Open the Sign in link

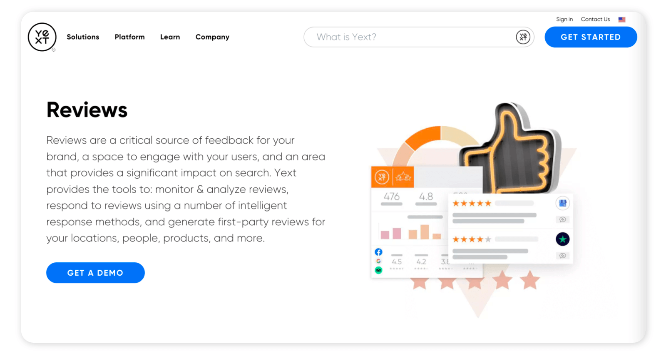[564, 19]
